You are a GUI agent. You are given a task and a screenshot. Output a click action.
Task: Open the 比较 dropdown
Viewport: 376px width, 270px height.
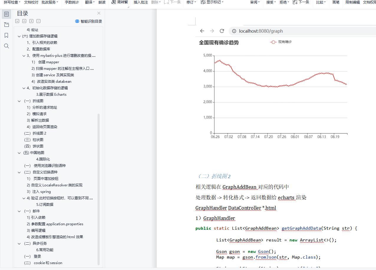(x=321, y=2)
